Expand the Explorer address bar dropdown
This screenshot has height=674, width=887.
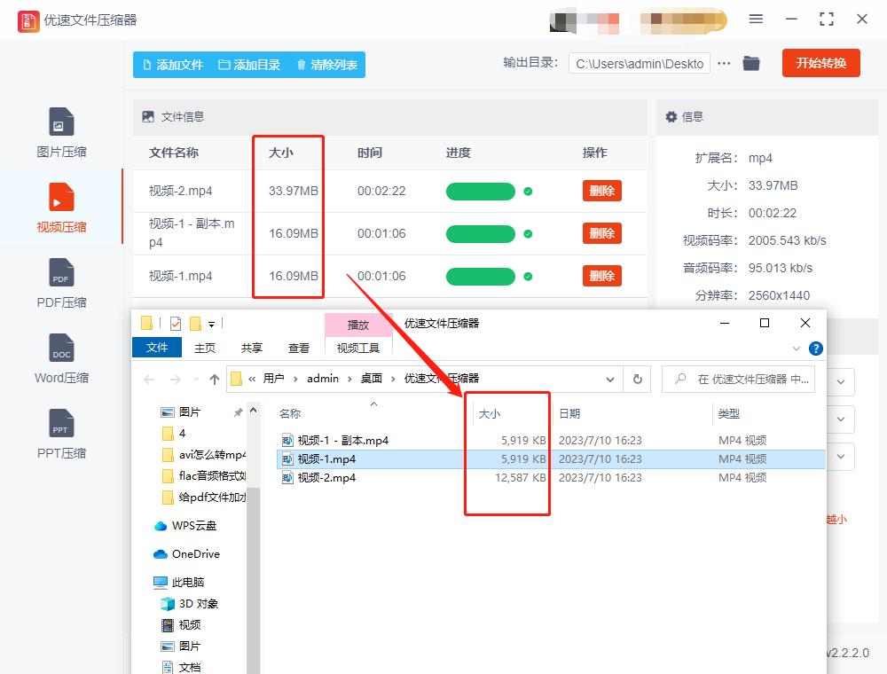(612, 379)
